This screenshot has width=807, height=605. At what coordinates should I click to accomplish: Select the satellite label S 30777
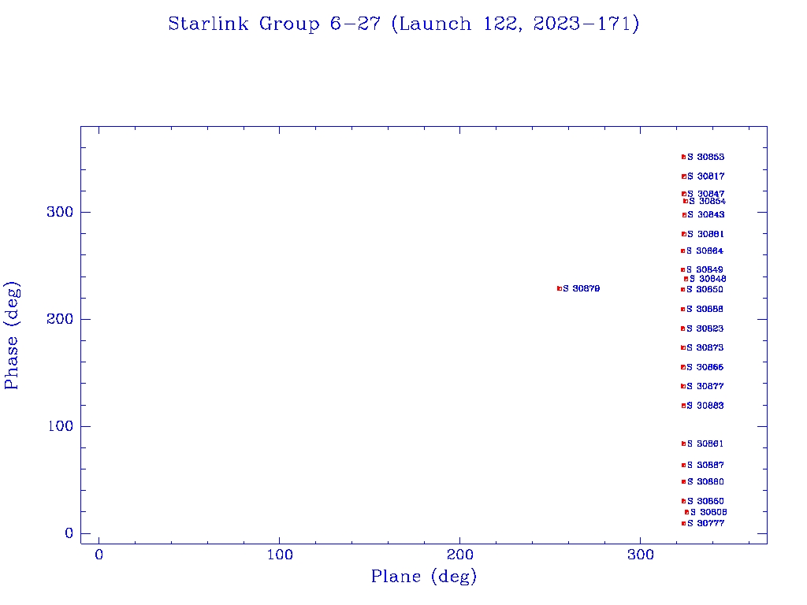click(706, 523)
